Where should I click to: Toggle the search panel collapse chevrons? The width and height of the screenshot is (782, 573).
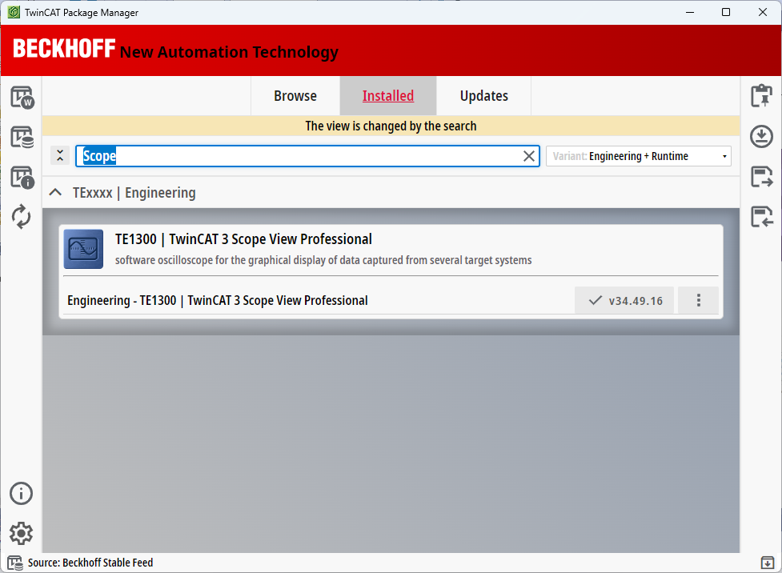60,156
